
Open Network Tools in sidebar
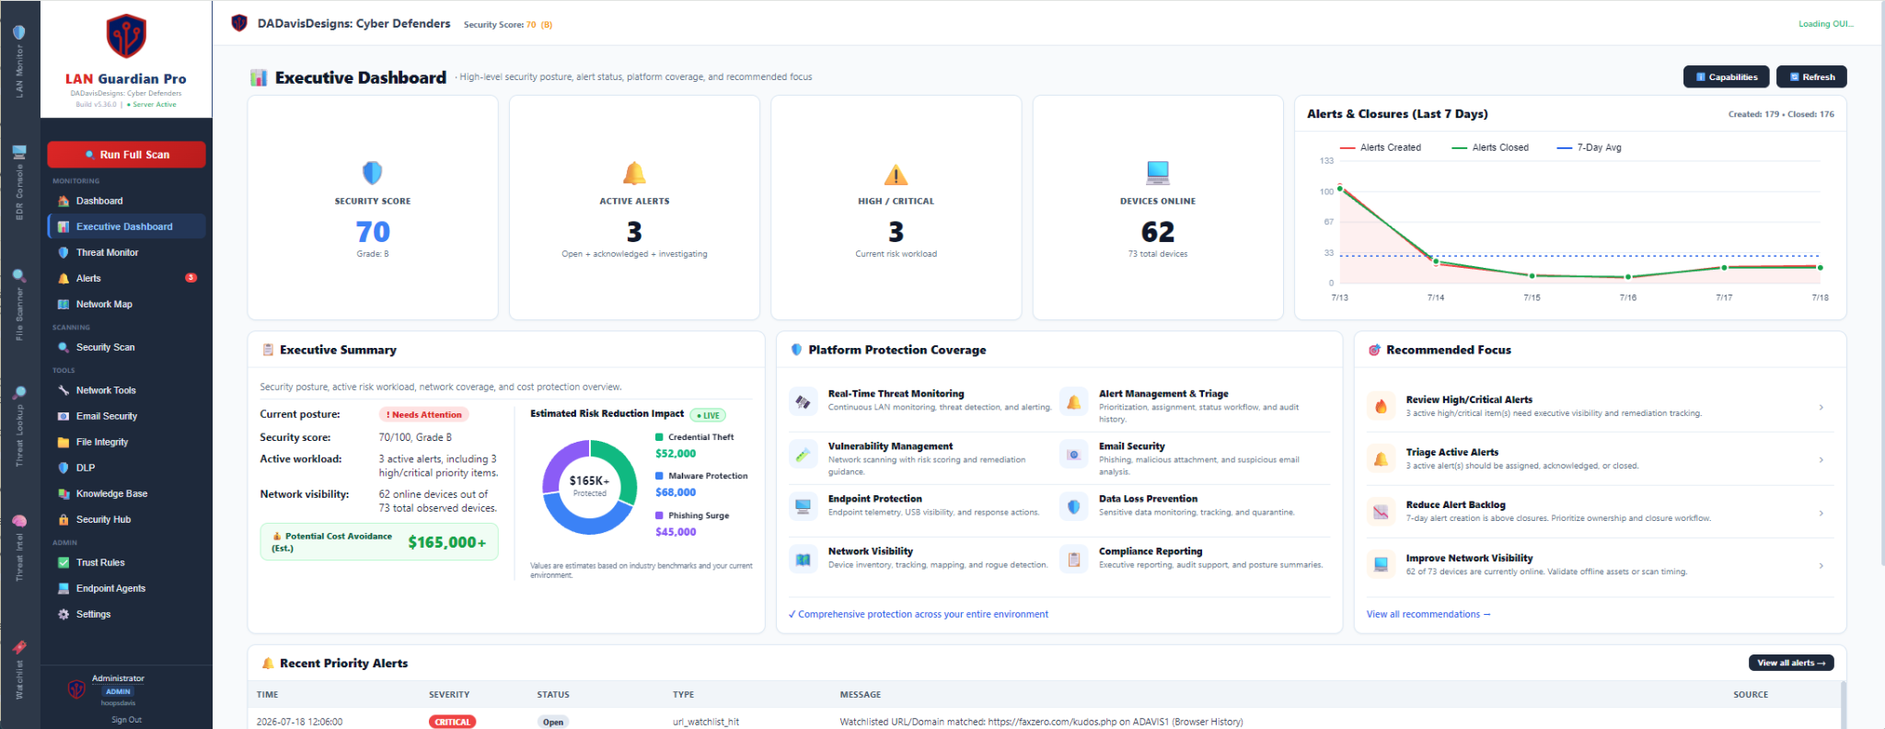[126, 390]
